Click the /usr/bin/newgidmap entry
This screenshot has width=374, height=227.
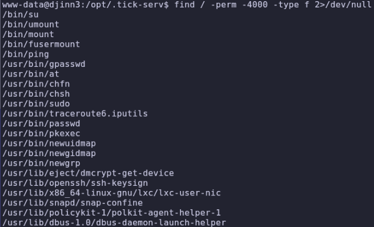coord(49,153)
